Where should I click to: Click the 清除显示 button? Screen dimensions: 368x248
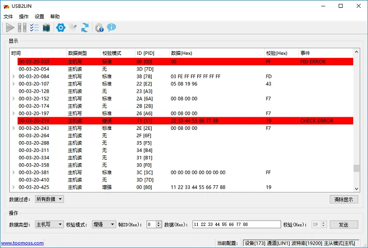pyautogui.click(x=344, y=199)
